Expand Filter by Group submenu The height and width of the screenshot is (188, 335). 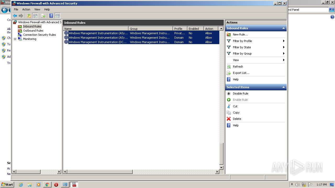pyautogui.click(x=256, y=54)
